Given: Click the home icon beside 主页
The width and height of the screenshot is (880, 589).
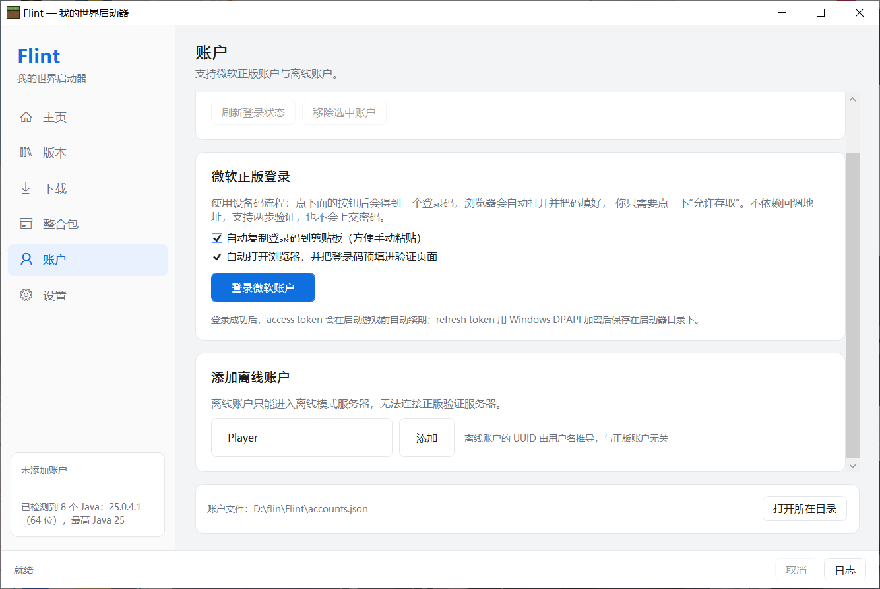Looking at the screenshot, I should tap(26, 118).
